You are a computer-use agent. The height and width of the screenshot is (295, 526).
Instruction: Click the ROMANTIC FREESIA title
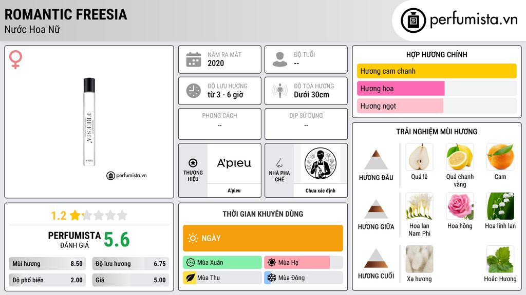point(66,14)
